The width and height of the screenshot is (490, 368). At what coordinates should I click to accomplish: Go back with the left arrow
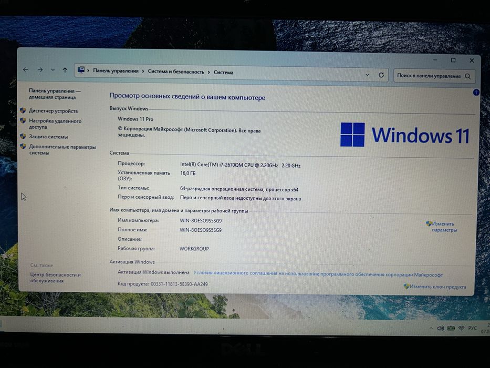[26, 70]
